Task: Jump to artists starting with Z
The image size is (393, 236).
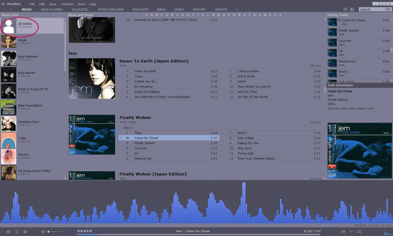Action: pos(280,15)
